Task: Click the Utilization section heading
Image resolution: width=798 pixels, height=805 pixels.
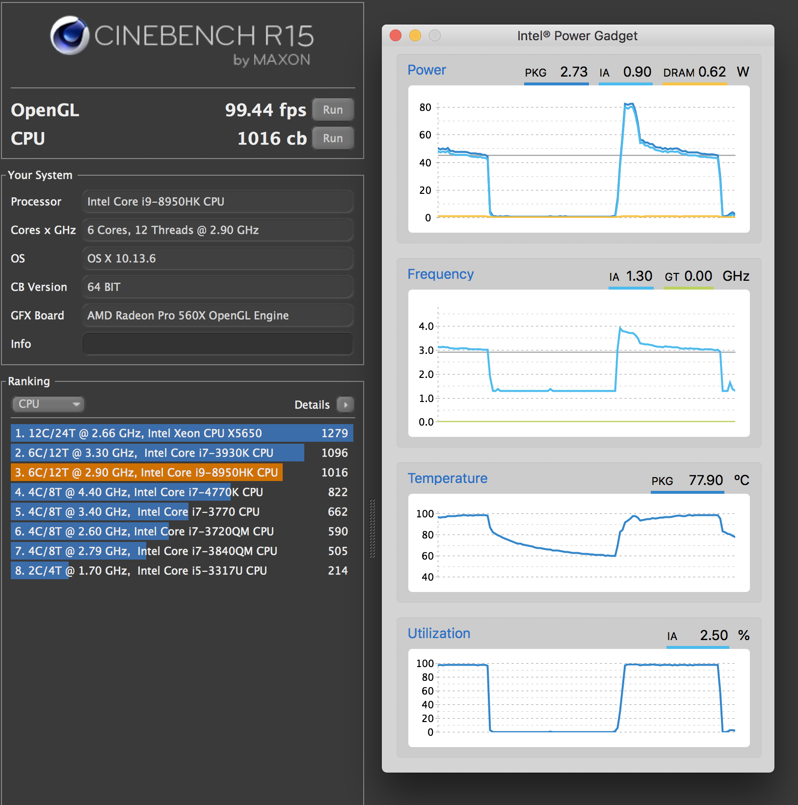Action: point(439,634)
